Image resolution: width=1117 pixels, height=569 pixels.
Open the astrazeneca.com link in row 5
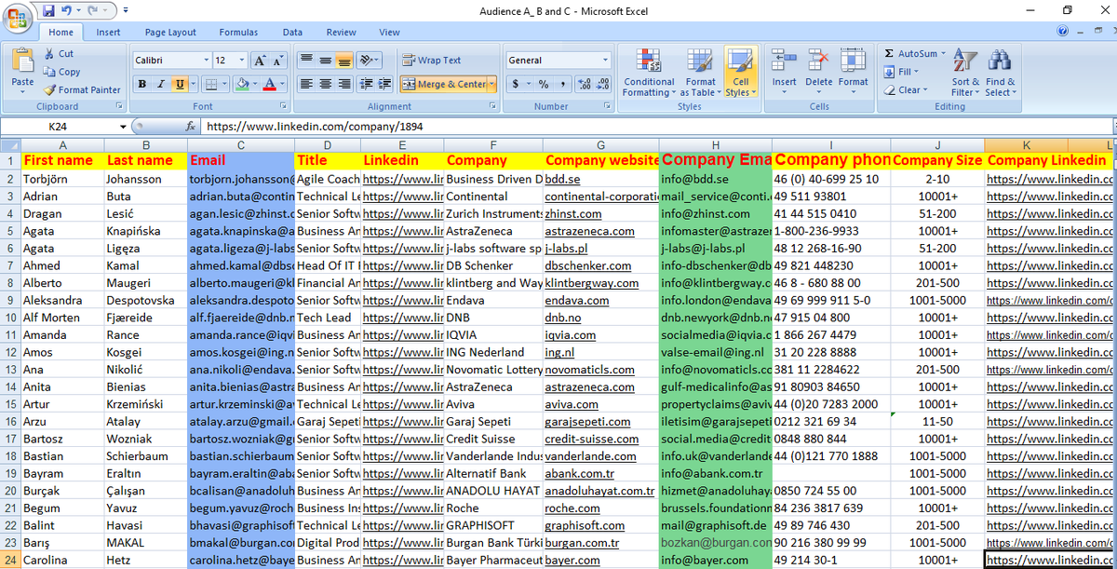pos(590,231)
